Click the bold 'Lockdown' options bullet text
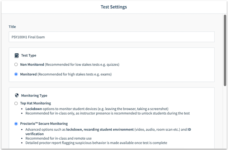 34,109
